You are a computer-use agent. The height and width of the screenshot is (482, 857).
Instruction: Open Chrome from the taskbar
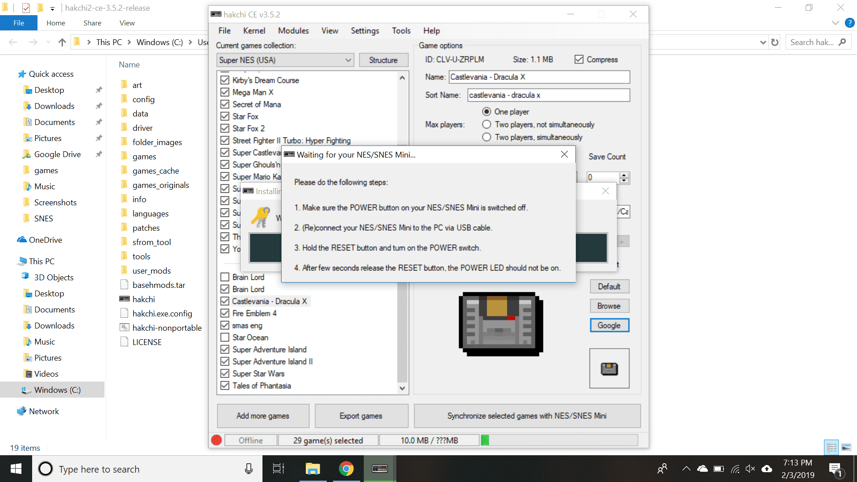point(346,469)
